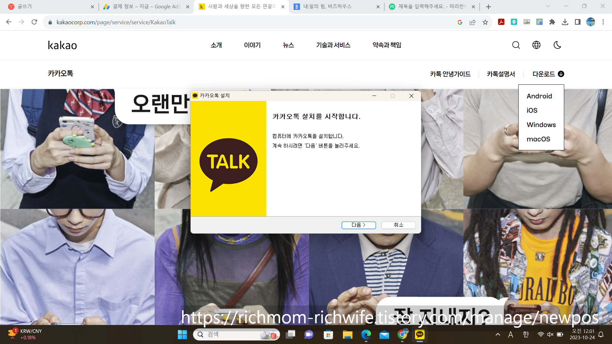This screenshot has height=344, width=612.
Task: Click the address bar URL
Action: [116, 22]
